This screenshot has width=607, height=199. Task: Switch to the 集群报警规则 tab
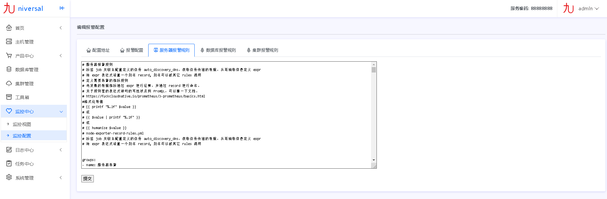(263, 50)
